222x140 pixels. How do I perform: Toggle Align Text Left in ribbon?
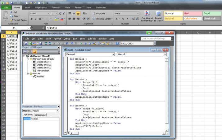click(x=70, y=19)
